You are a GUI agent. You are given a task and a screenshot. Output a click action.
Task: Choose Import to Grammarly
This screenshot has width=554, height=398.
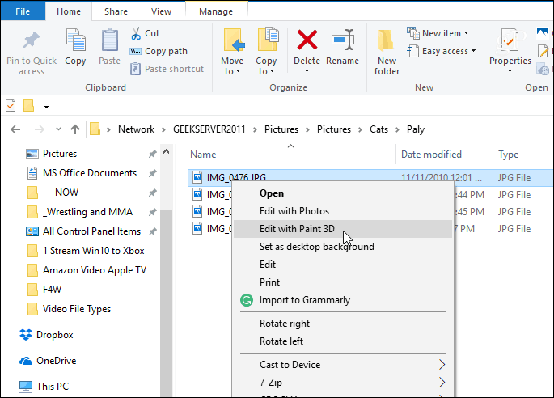pos(343,300)
